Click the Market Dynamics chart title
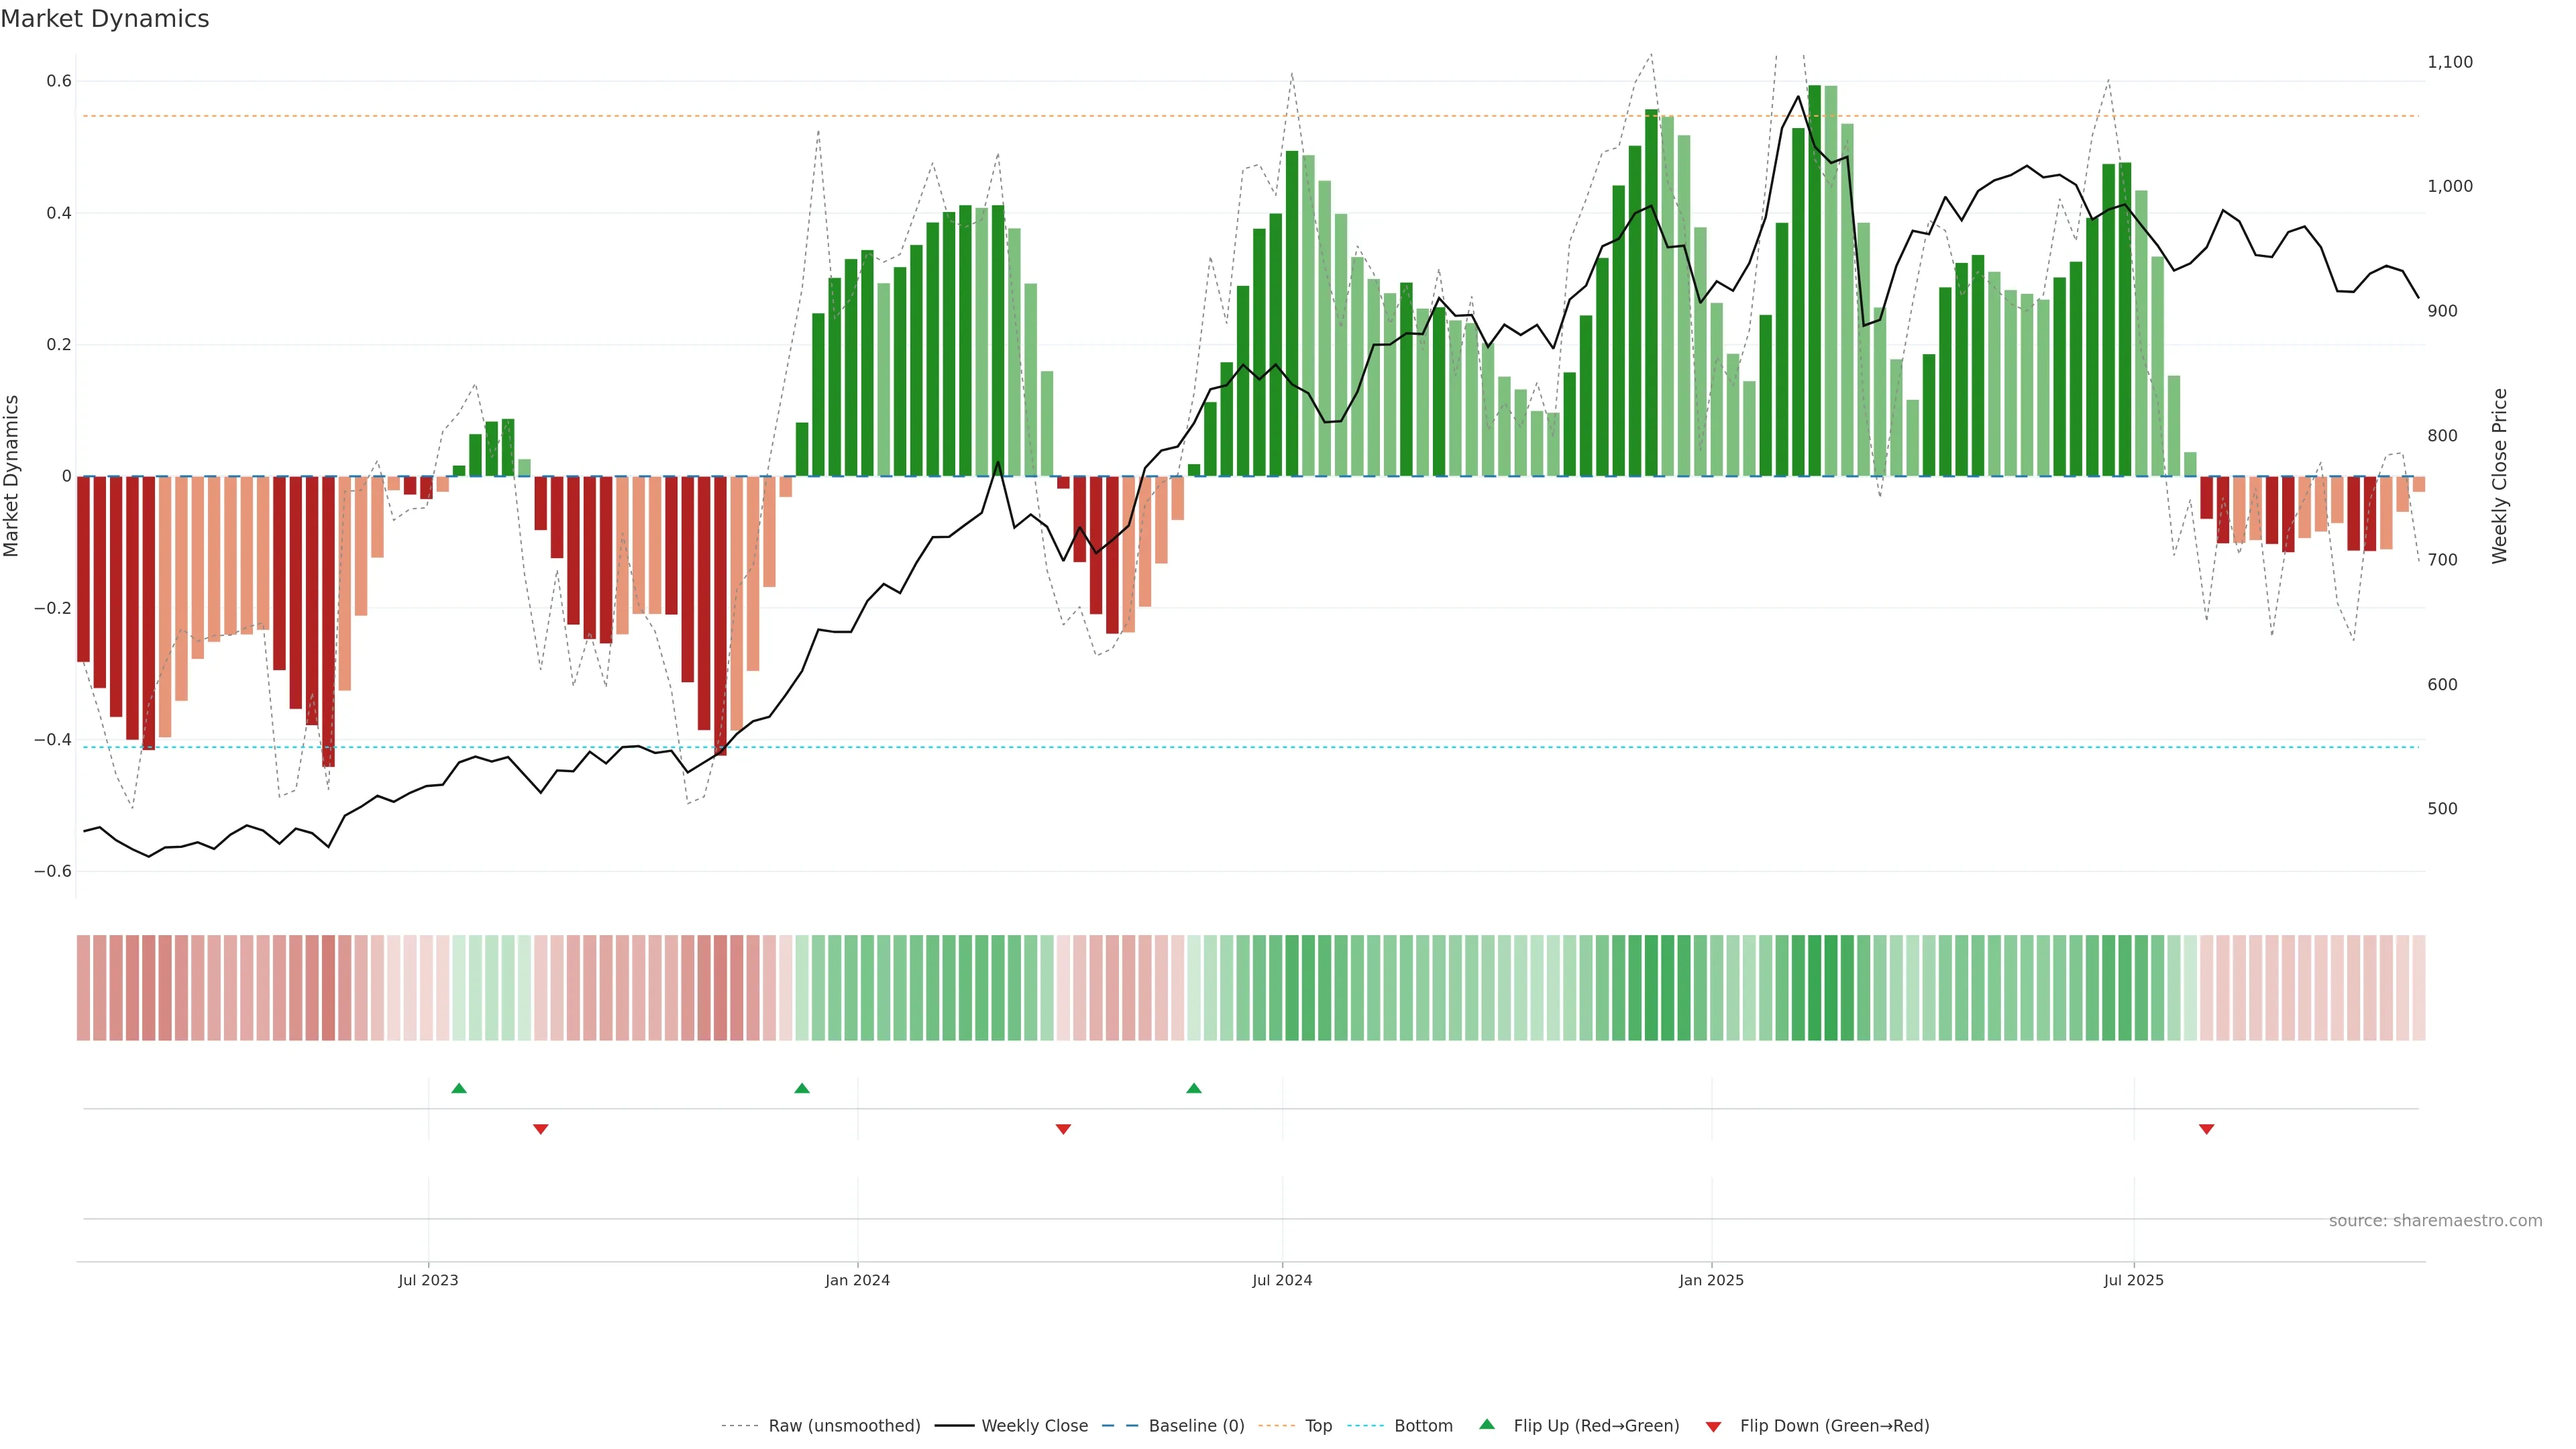2576x1449 pixels. coord(105,19)
